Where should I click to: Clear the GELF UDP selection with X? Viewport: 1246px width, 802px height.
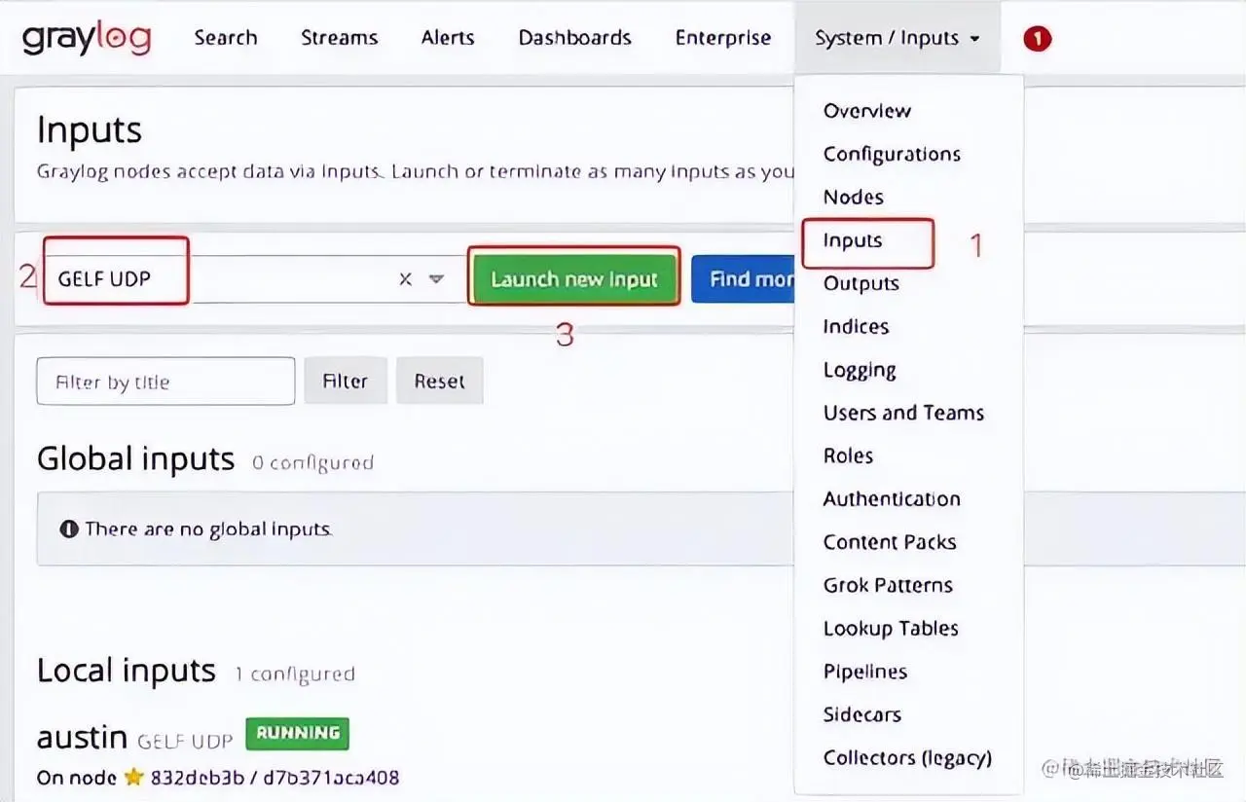405,279
